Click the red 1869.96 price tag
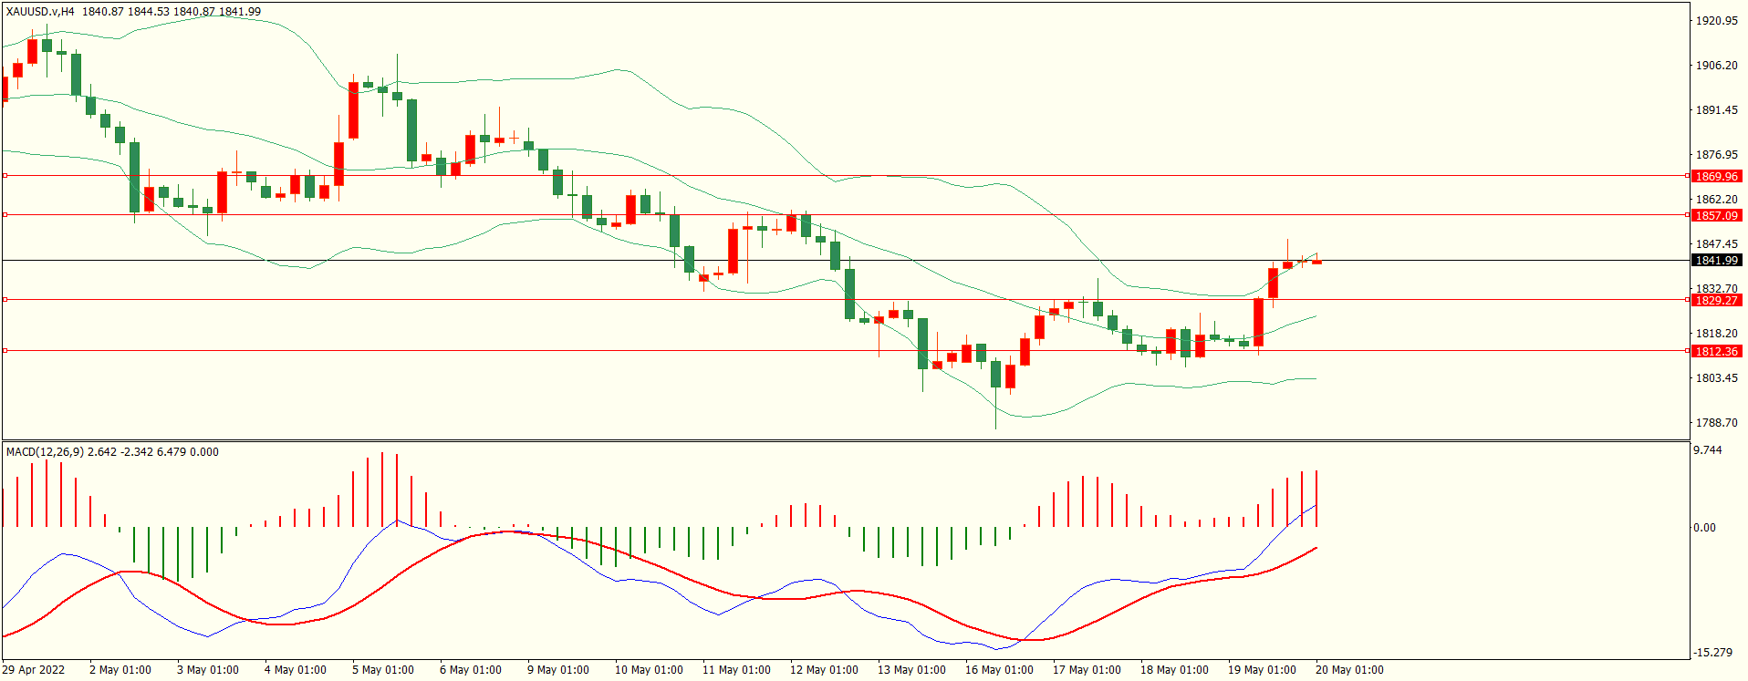The width and height of the screenshot is (1748, 681). click(1716, 176)
